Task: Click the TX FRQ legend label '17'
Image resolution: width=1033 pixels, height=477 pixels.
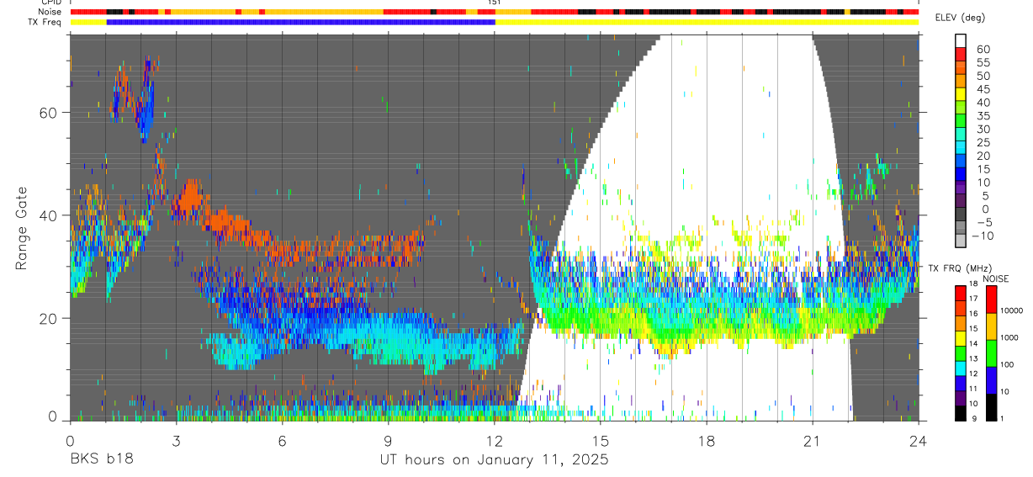Action: click(x=972, y=299)
